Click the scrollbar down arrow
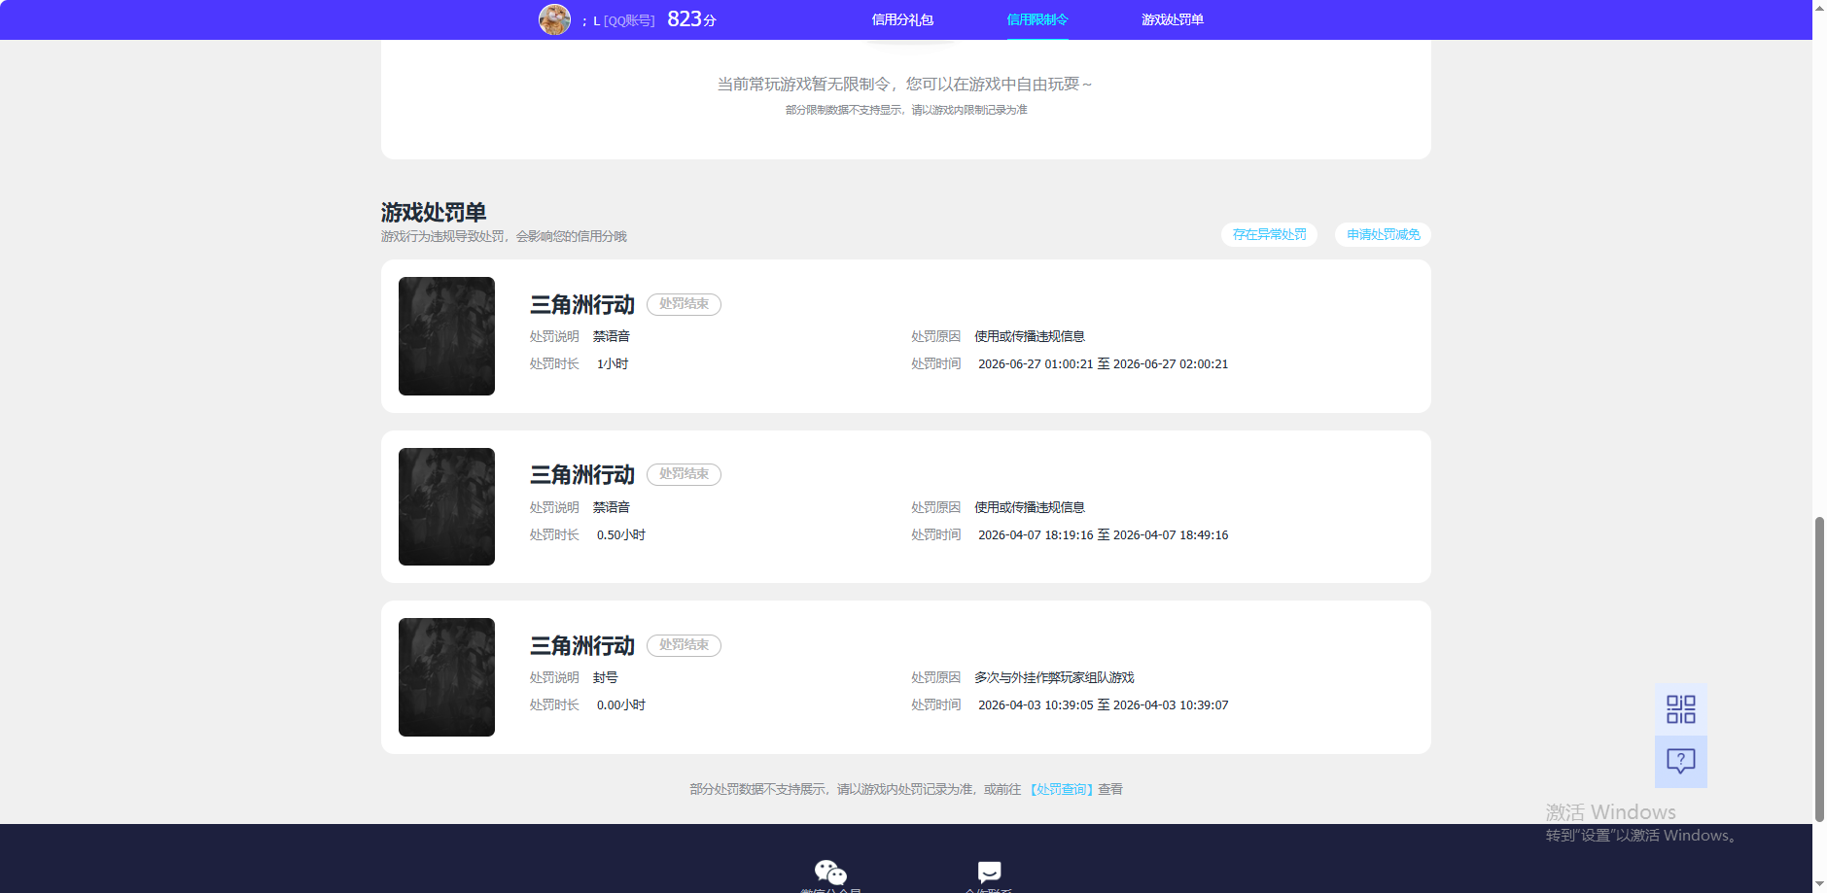1827x893 pixels. pos(1819,885)
